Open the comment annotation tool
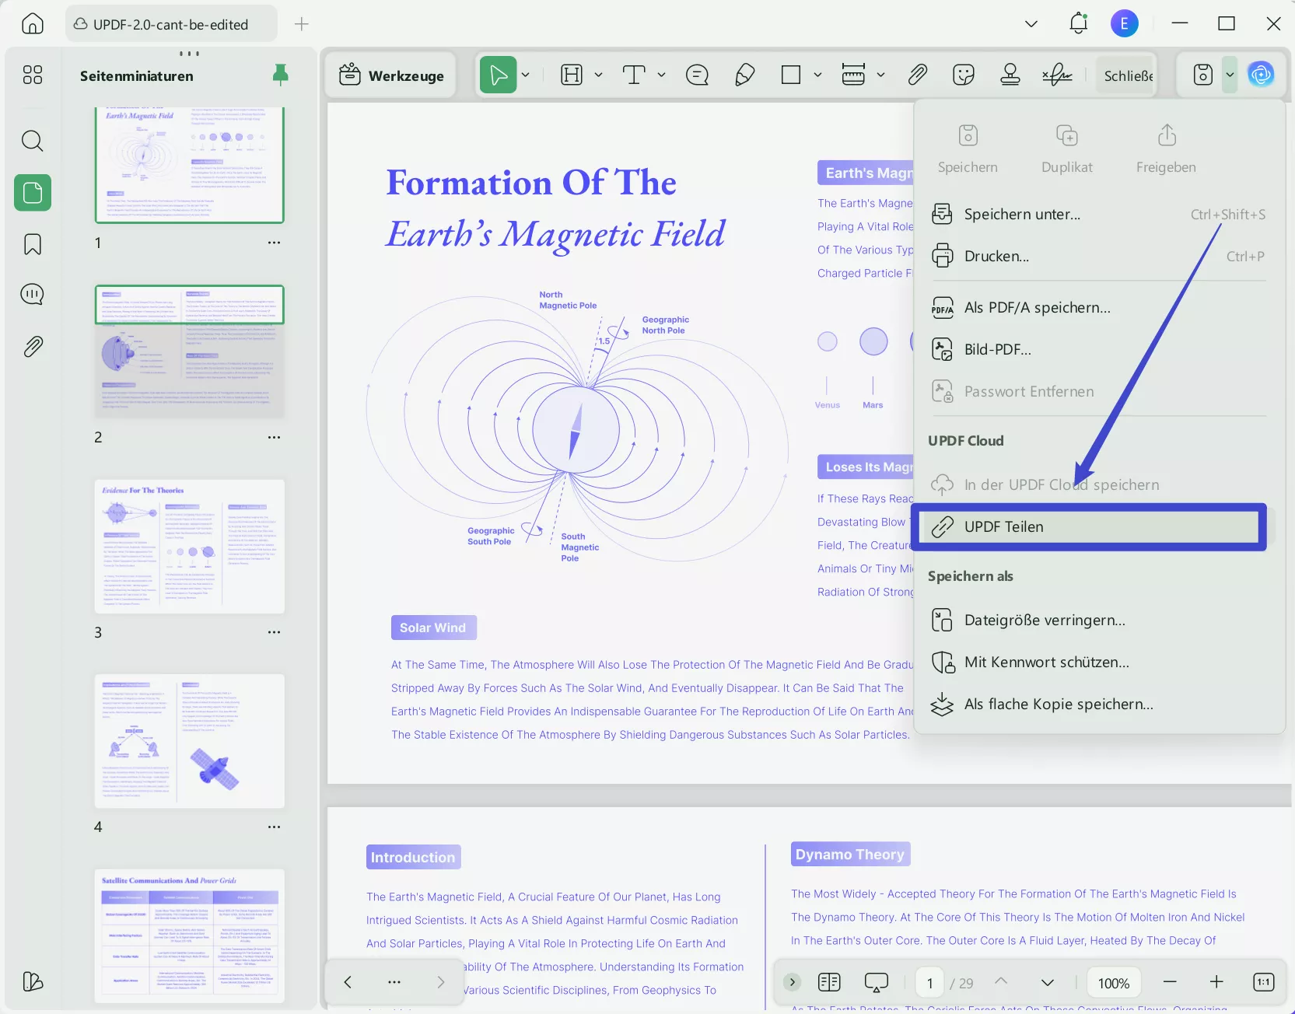 coord(697,75)
